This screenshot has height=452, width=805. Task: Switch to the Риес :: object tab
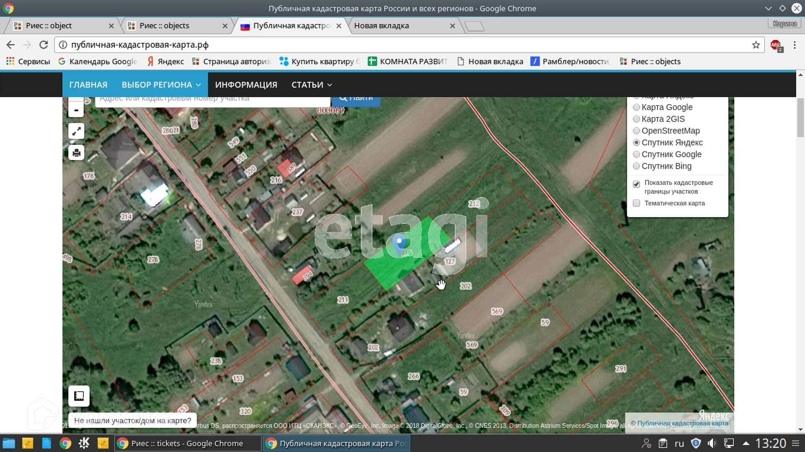tap(63, 26)
